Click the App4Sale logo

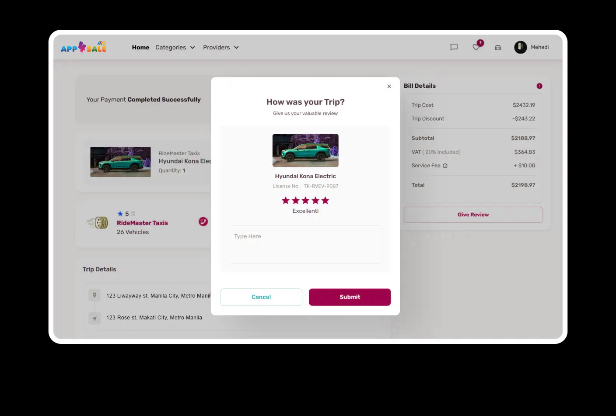[x=84, y=47]
